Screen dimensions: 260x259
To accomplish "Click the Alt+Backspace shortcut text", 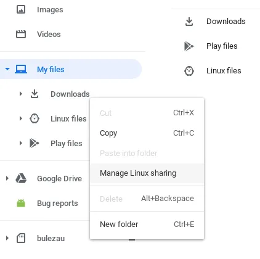I will [x=168, y=199].
